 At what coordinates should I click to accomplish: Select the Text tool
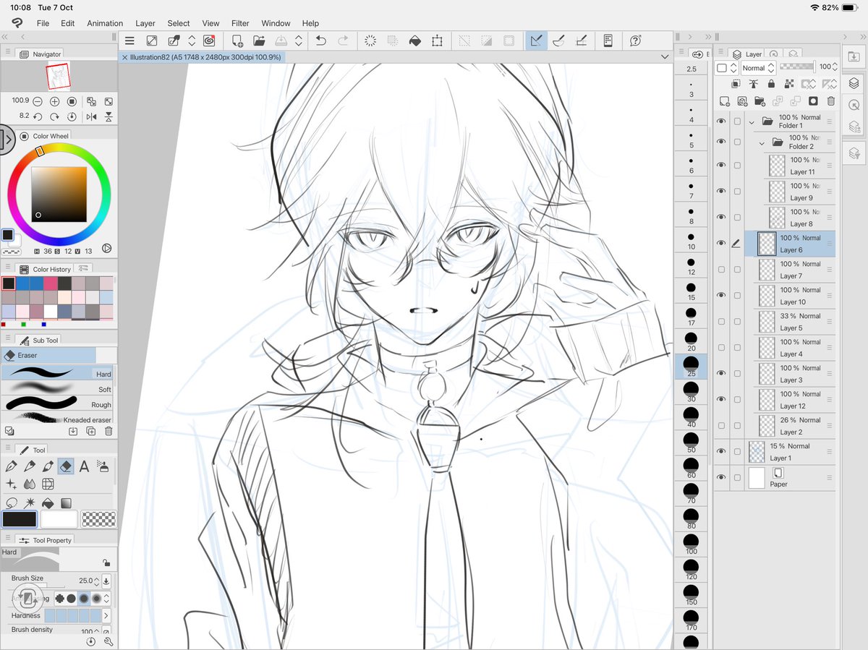tap(84, 466)
